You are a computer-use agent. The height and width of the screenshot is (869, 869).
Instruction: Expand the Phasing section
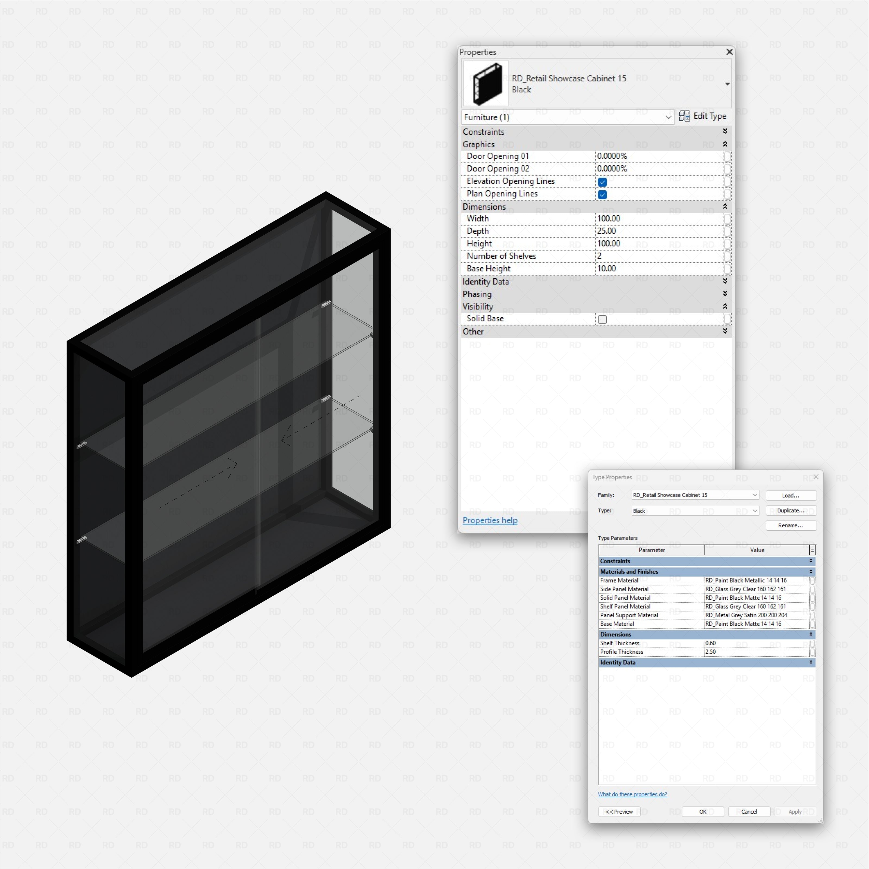(x=725, y=294)
